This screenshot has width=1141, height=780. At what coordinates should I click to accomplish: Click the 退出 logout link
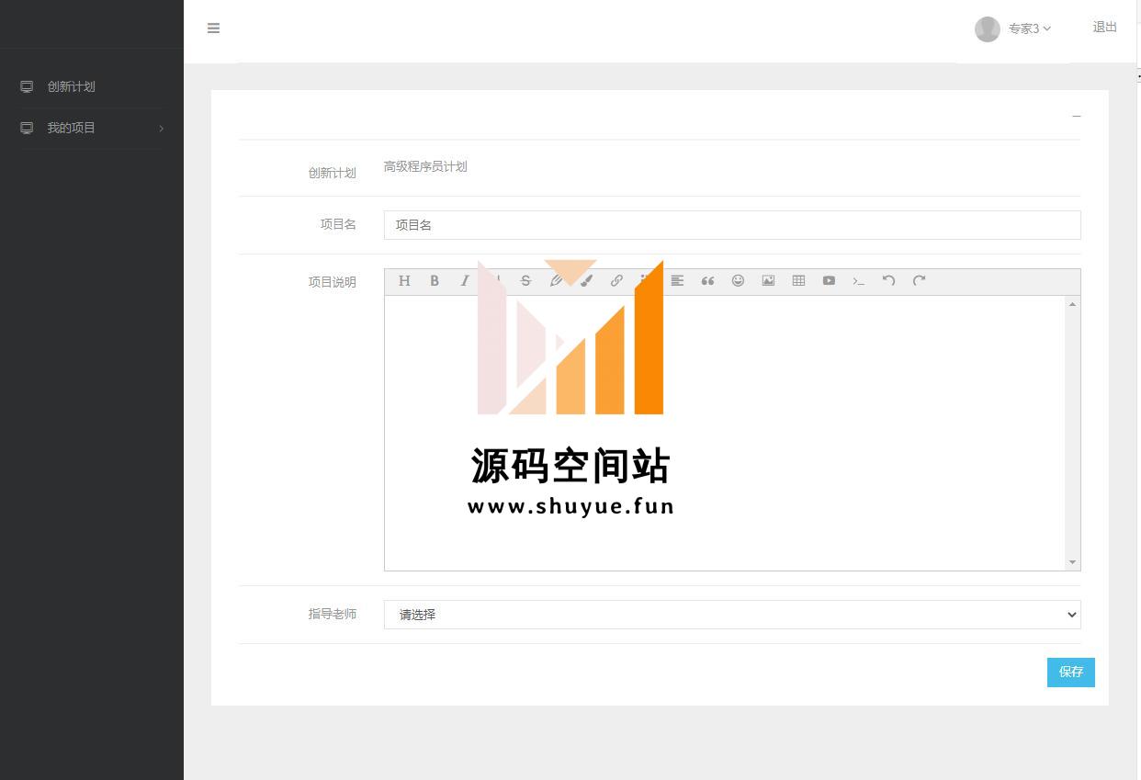(1104, 28)
